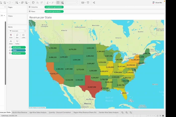Click the Share icon in toolbar
This screenshot has width=176, height=117.
[94, 3]
